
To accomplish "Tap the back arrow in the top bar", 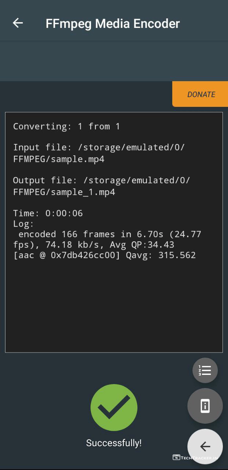I will point(18,23).
